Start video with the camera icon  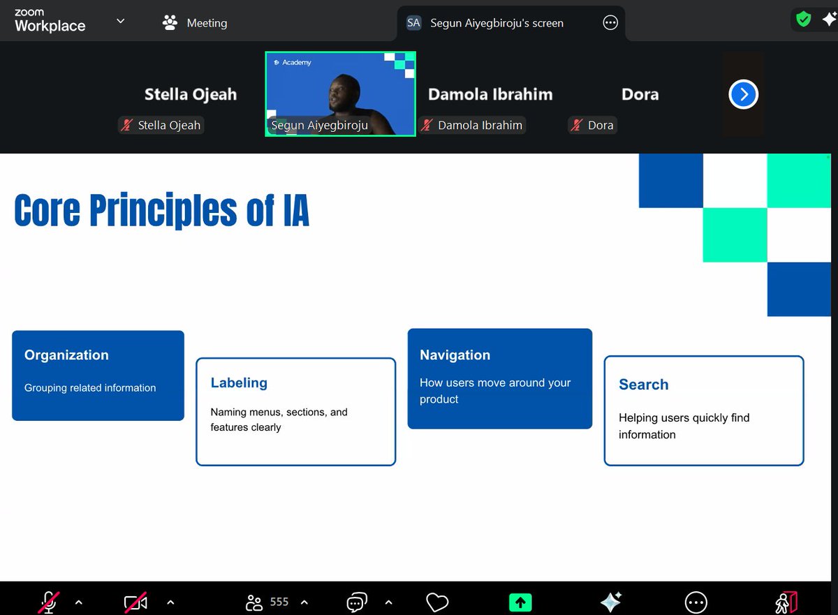pos(135,602)
